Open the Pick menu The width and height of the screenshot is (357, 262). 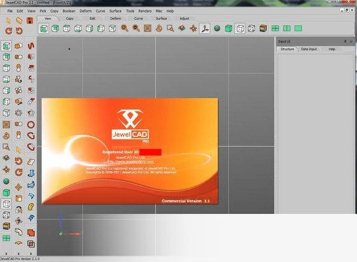pyautogui.click(x=43, y=11)
